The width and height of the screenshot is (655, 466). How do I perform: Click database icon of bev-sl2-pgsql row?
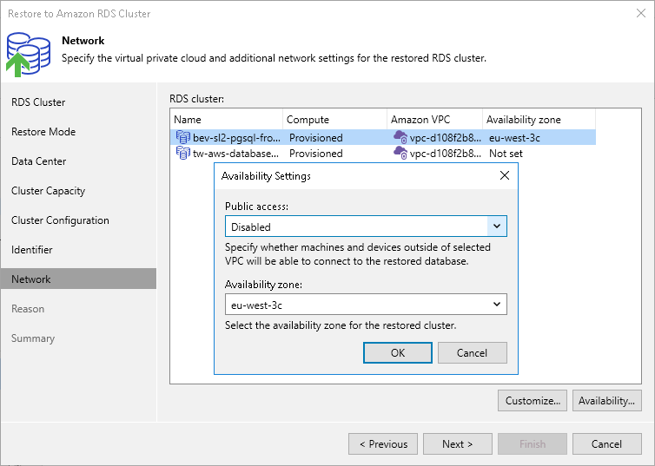tap(182, 137)
